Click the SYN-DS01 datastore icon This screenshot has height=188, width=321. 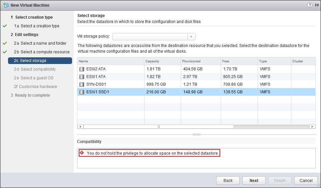(x=82, y=84)
